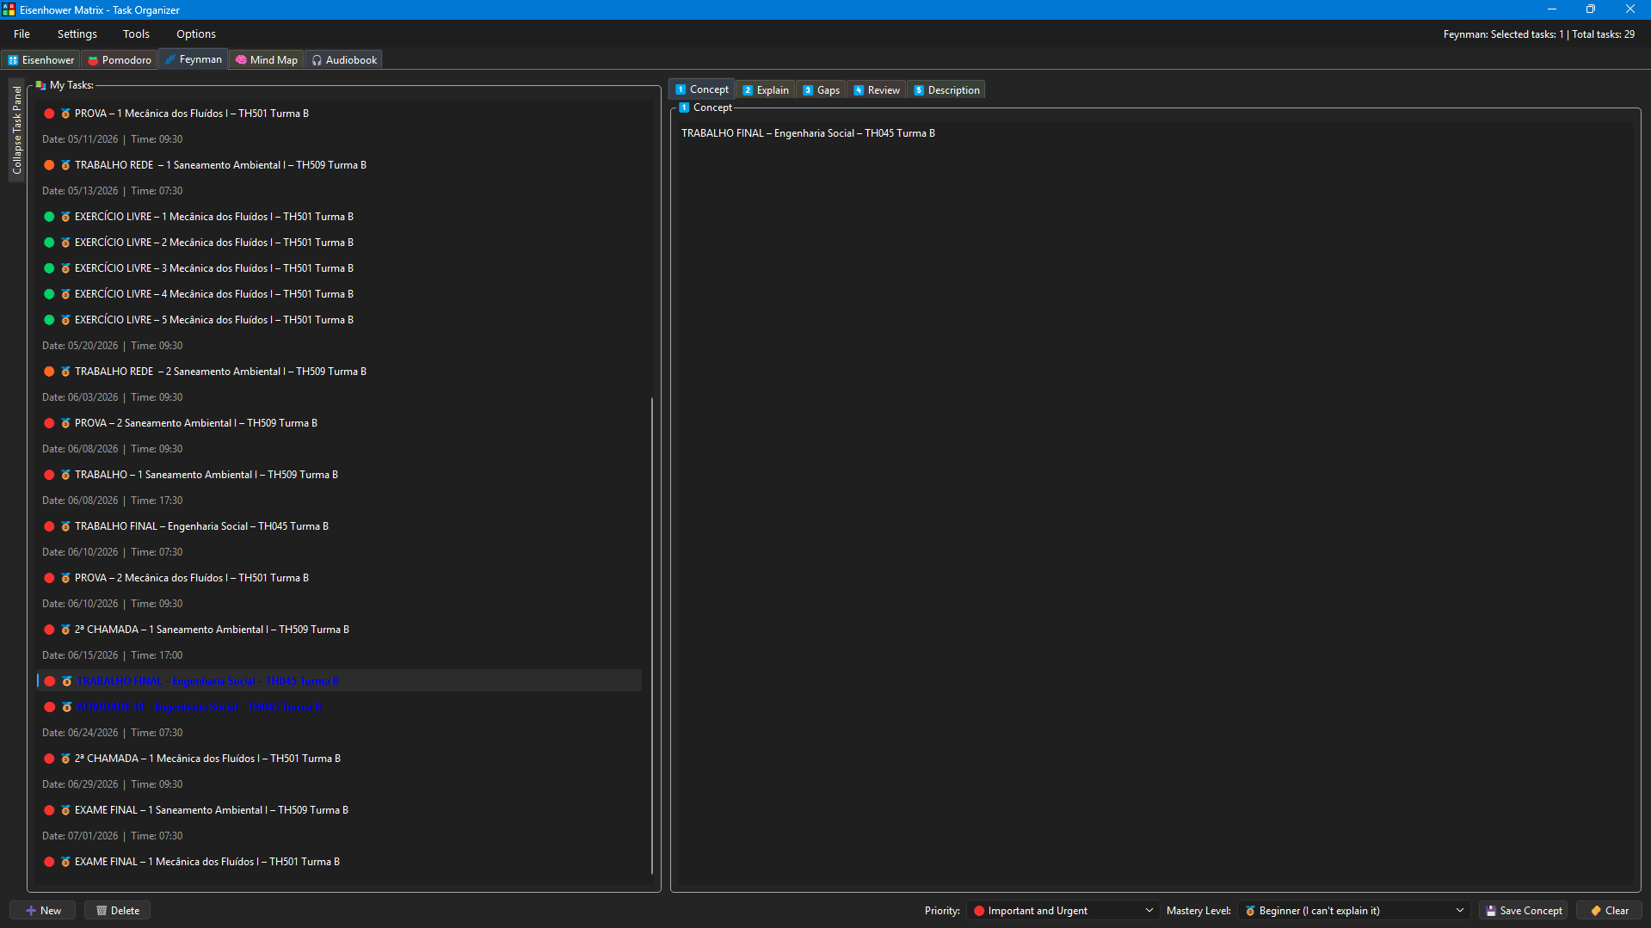Open the Mind Map tab

[267, 60]
